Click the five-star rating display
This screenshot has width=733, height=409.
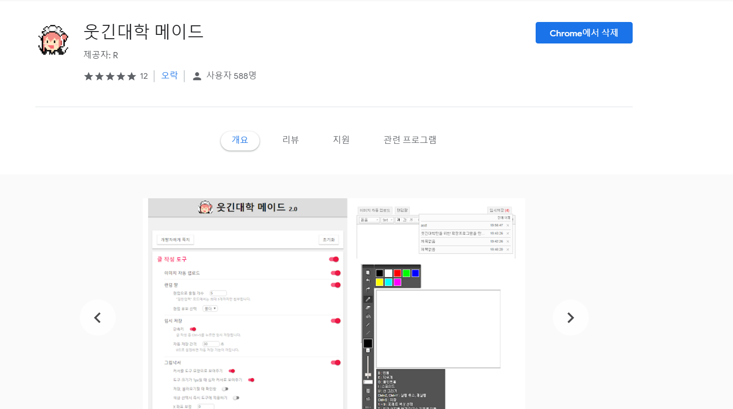click(110, 76)
